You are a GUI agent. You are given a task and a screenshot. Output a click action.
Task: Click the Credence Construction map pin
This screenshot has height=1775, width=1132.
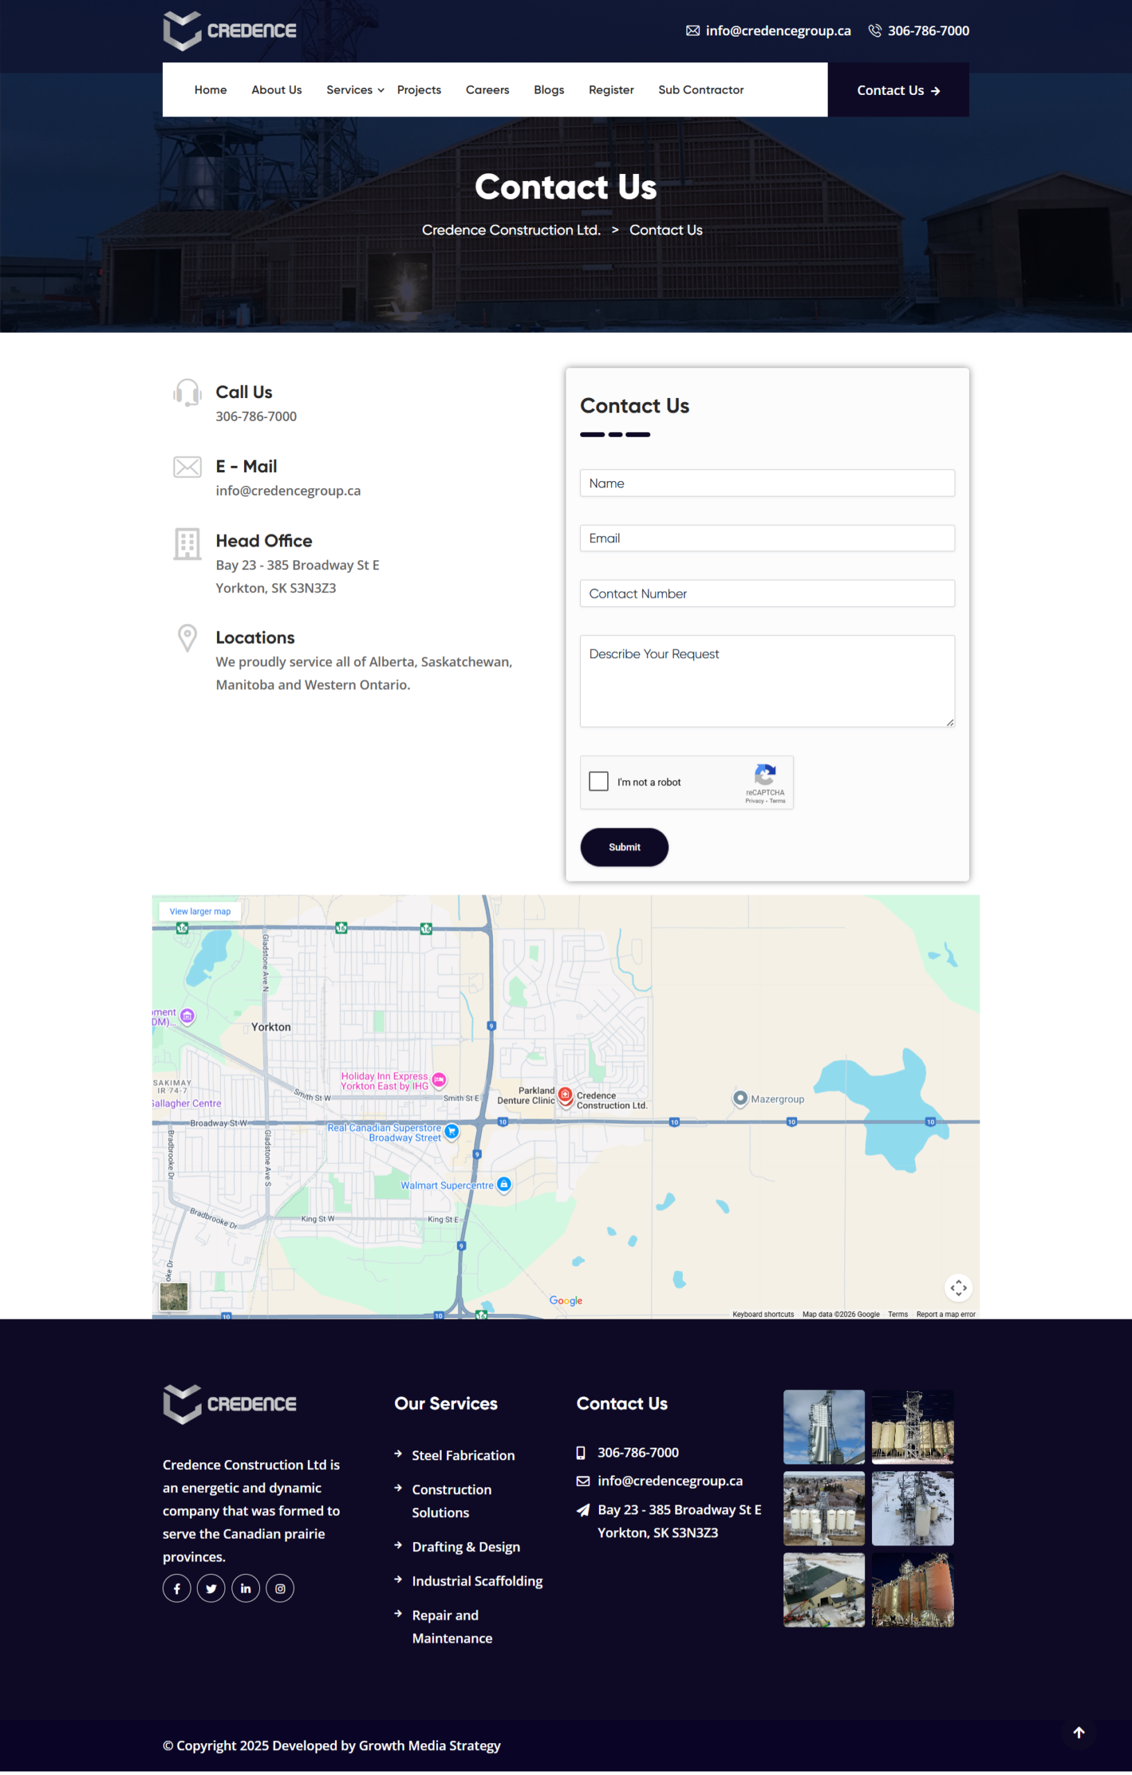pyautogui.click(x=565, y=1096)
